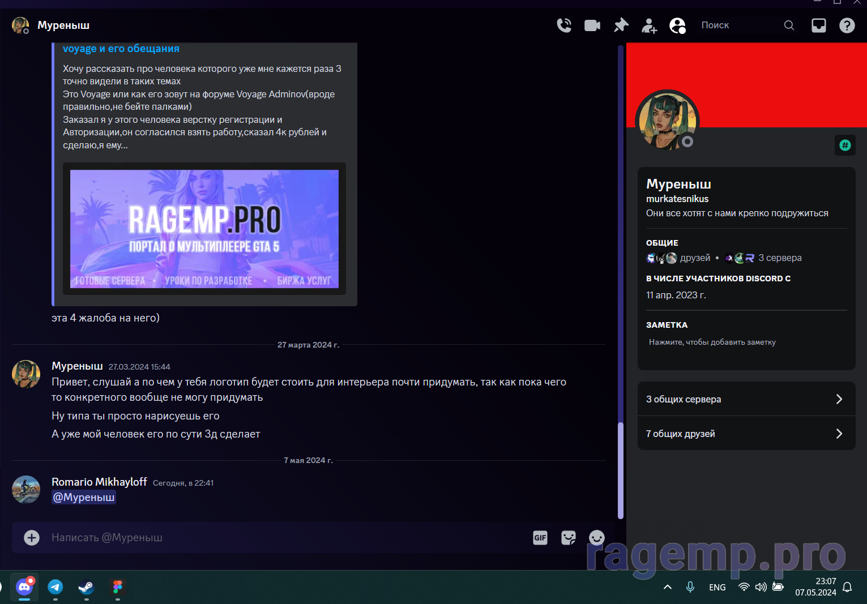The width and height of the screenshot is (867, 604).
Task: Open the RAGEMP.PRO embed image
Action: coord(204,229)
